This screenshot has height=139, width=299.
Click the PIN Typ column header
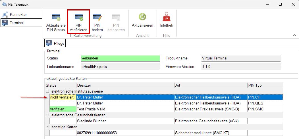264,85
